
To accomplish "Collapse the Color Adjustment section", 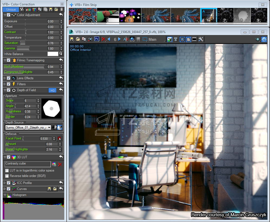I will 5,15.
